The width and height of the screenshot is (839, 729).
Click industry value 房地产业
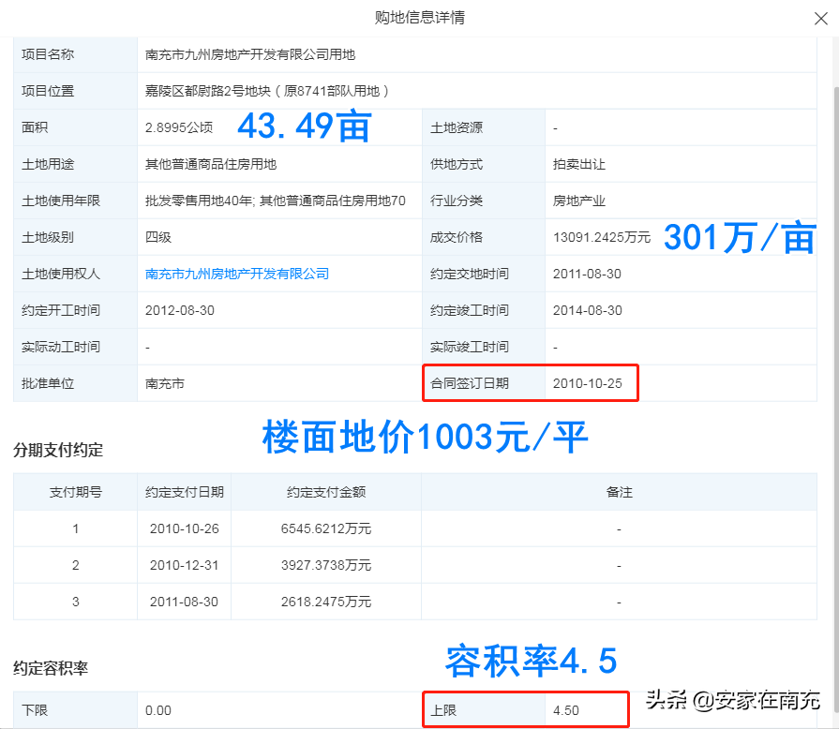(579, 201)
